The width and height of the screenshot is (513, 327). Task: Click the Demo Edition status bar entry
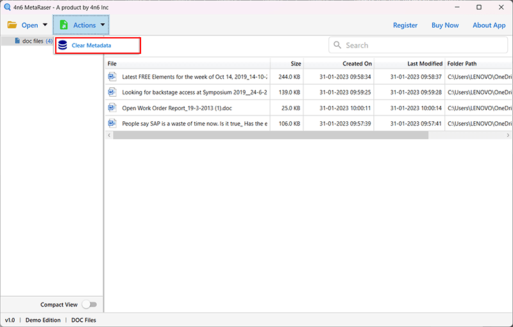[43, 320]
